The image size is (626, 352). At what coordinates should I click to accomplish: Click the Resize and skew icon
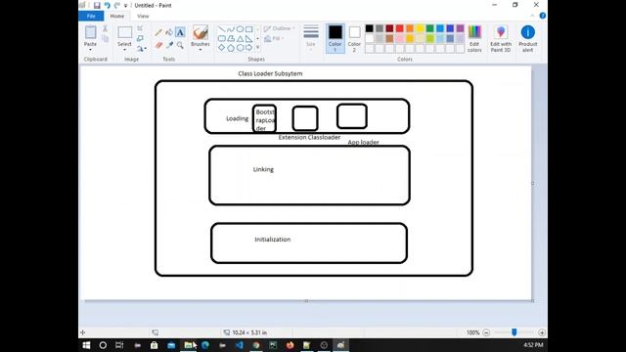140,38
